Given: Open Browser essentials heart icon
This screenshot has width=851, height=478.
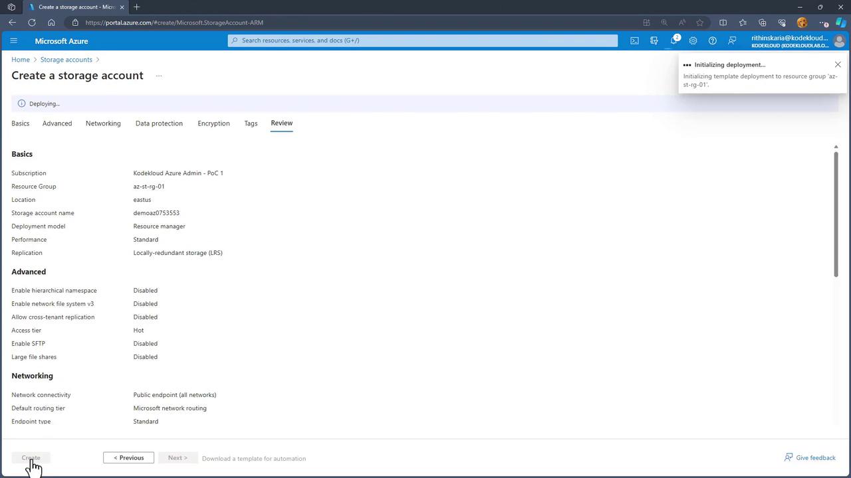Looking at the screenshot, I should pos(782,23).
